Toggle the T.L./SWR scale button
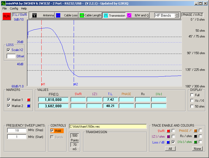This screenshot has width=209, height=158. tap(20, 15)
